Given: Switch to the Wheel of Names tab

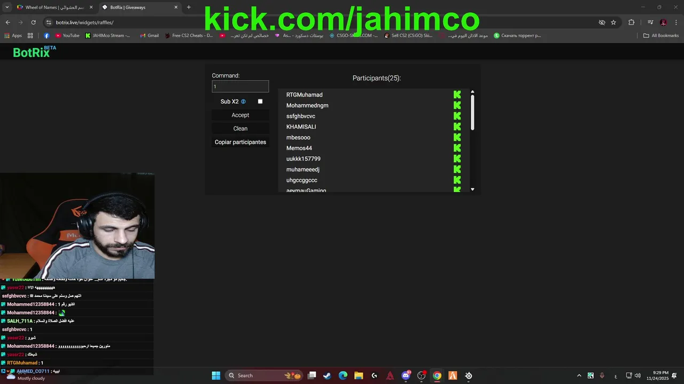Looking at the screenshot, I should [x=55, y=7].
